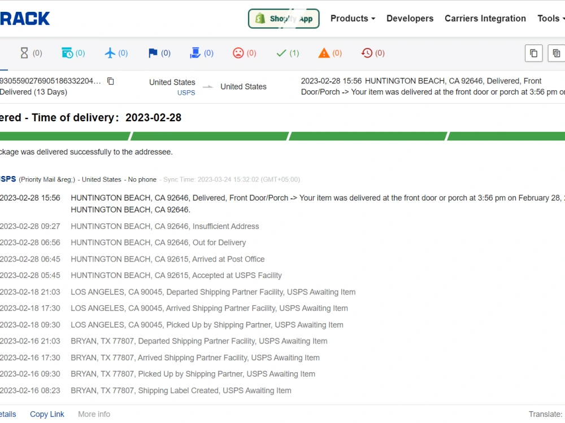Click the 'Delivered (13 Days)' status text
Screen dimensions: 565x423
[33, 92]
